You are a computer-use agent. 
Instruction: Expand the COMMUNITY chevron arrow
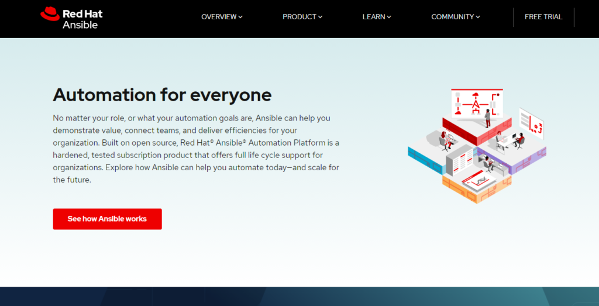point(478,17)
